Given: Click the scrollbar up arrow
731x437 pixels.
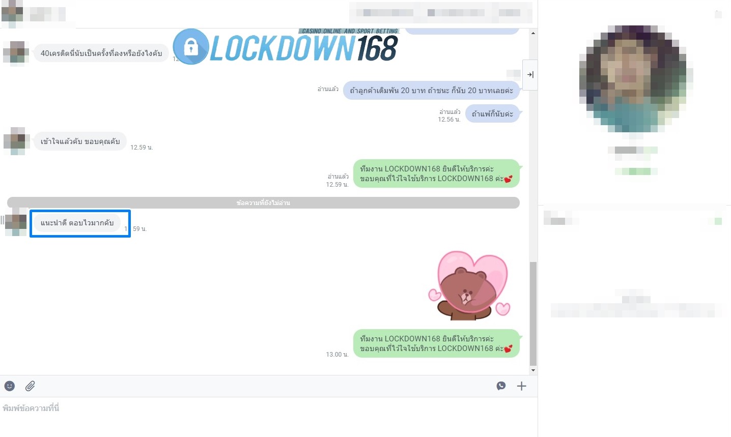Looking at the screenshot, I should click(533, 33).
